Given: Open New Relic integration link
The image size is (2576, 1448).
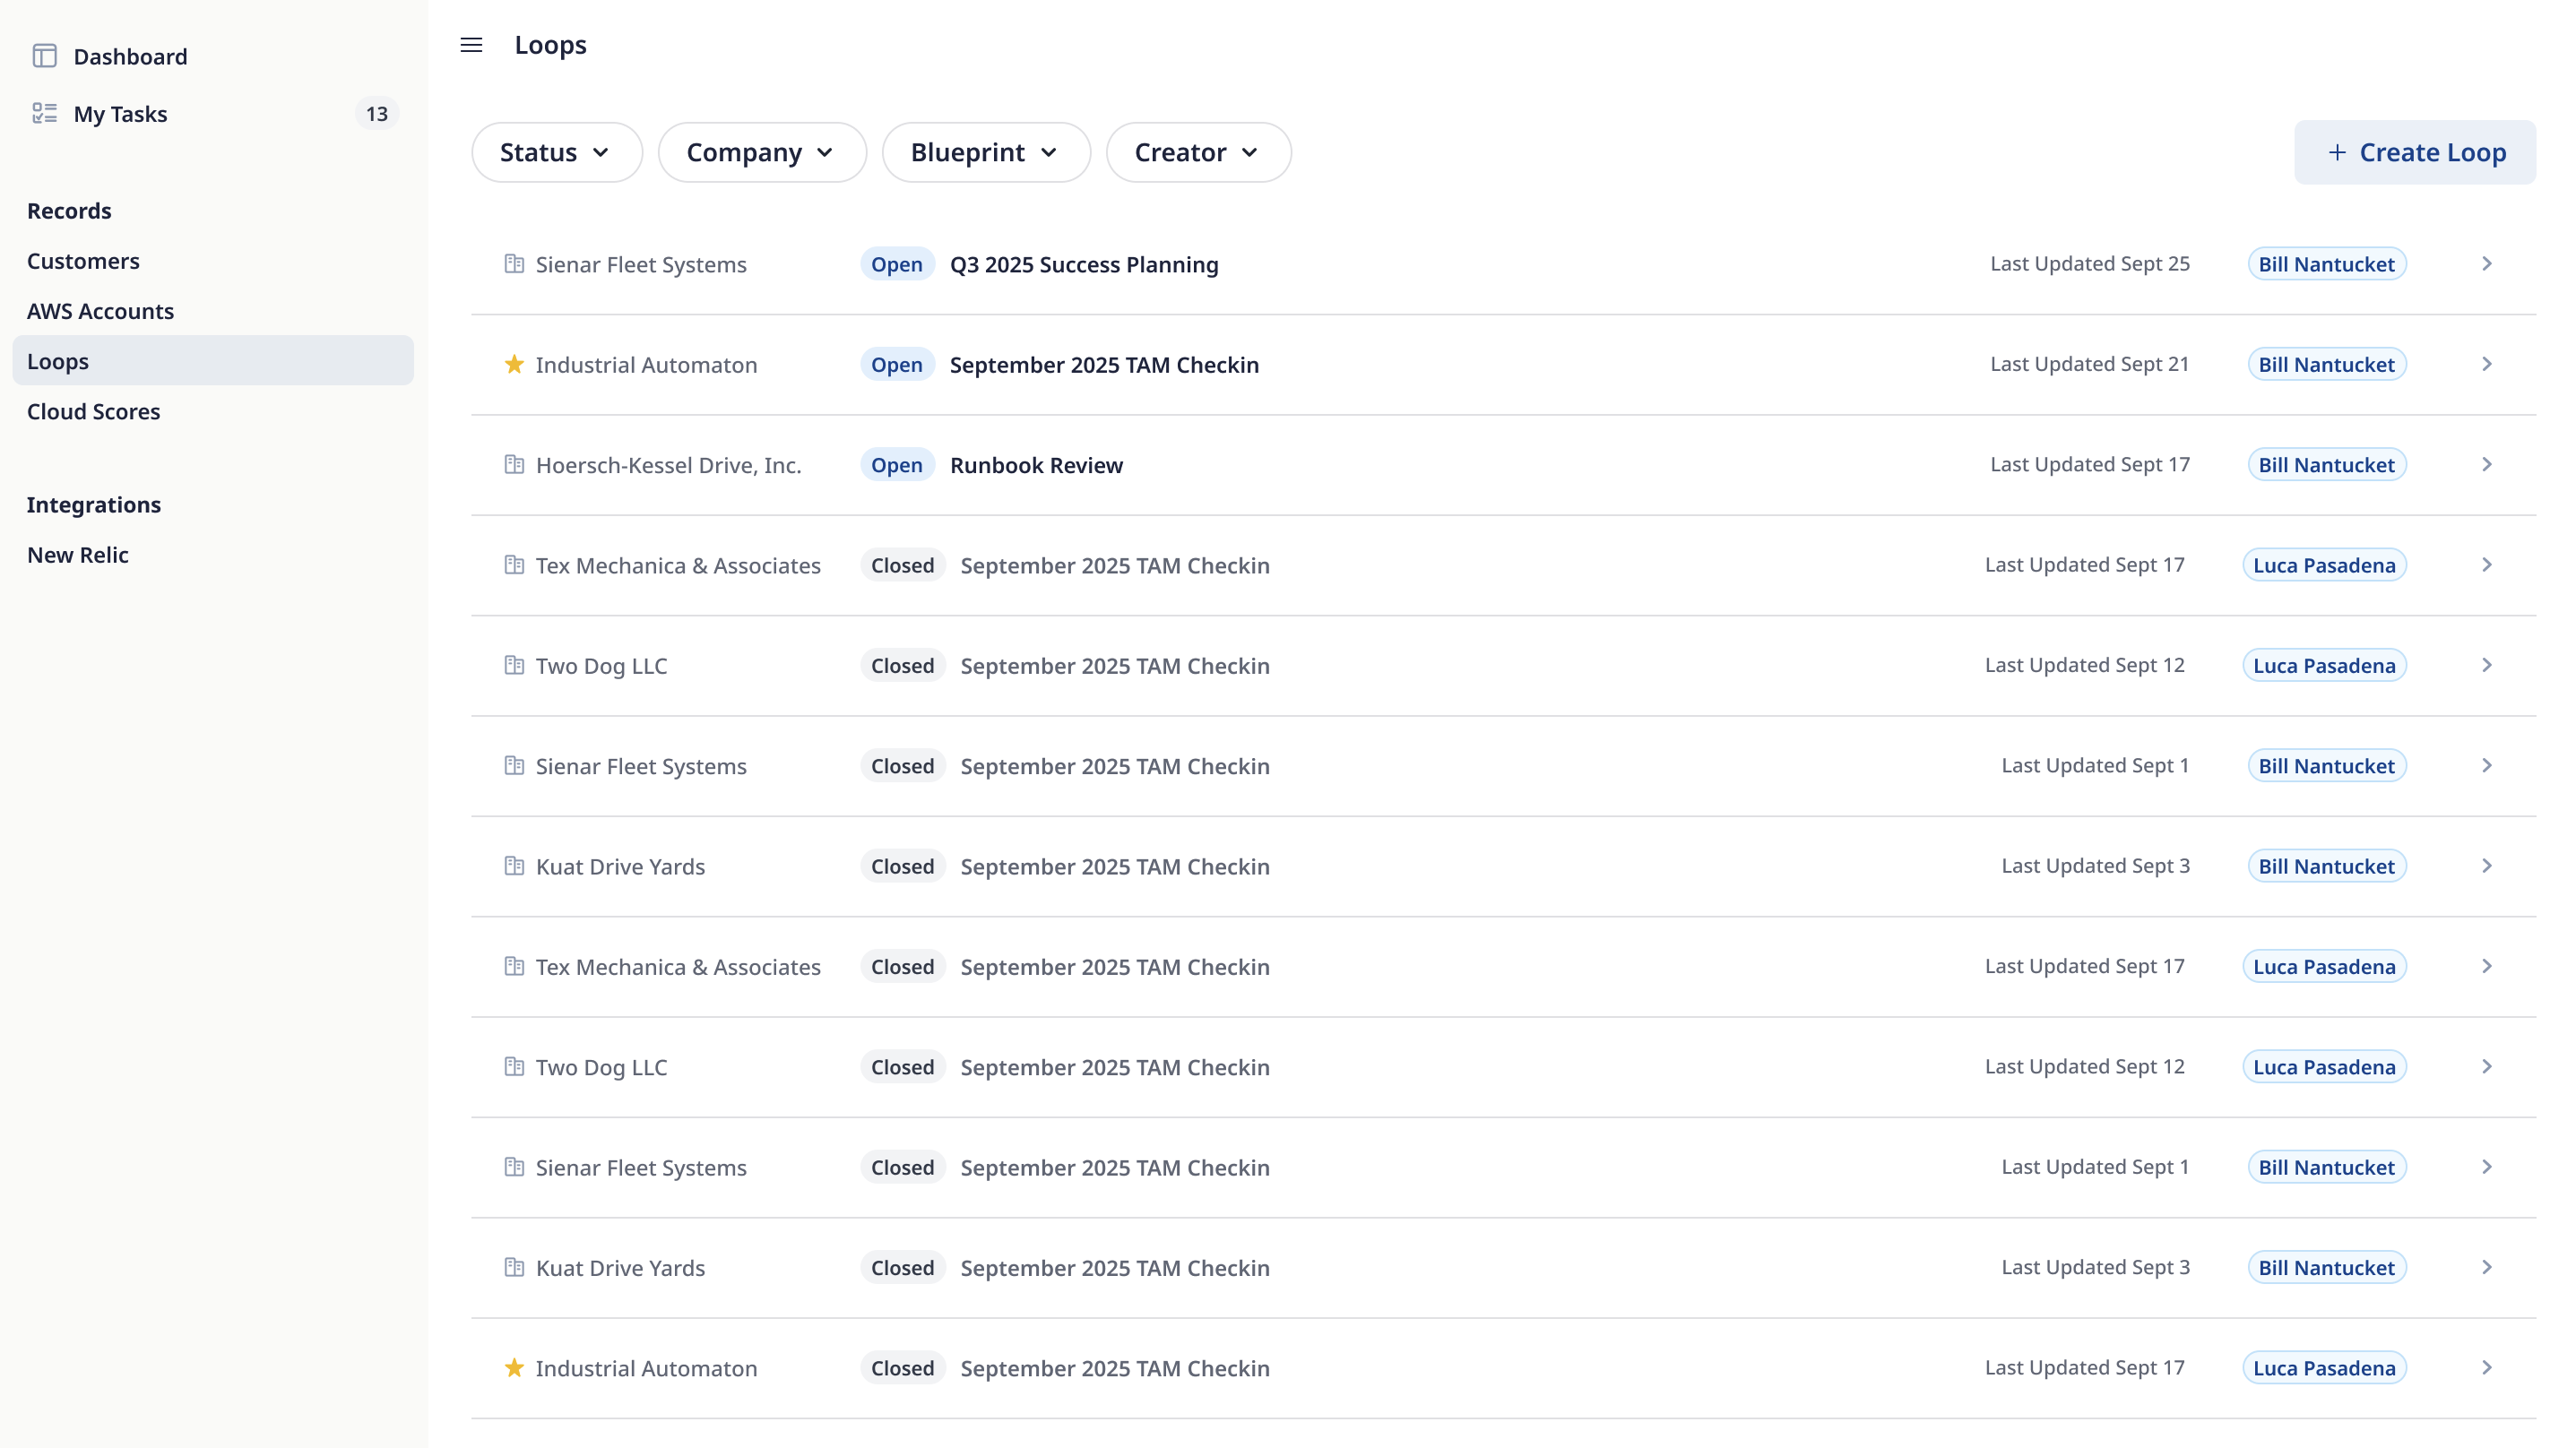Looking at the screenshot, I should 77,555.
